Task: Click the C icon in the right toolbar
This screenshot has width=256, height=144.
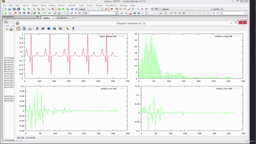Action: click(218, 13)
